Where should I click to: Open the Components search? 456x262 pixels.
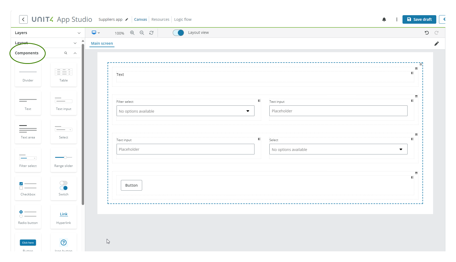(66, 53)
